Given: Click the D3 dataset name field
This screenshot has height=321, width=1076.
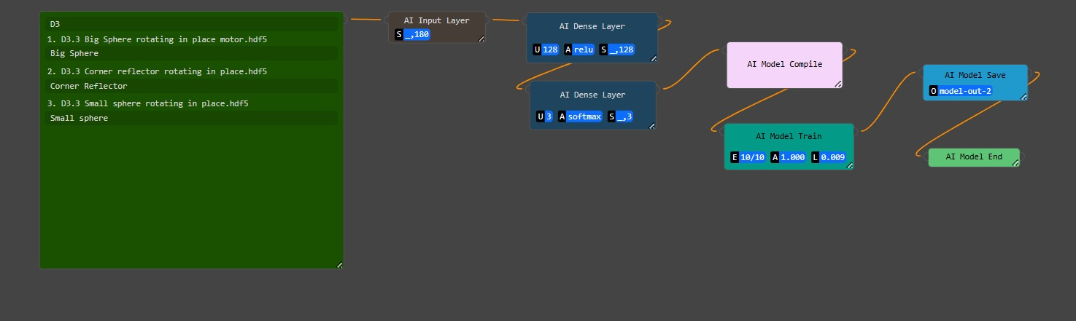Looking at the screenshot, I should click(x=191, y=24).
